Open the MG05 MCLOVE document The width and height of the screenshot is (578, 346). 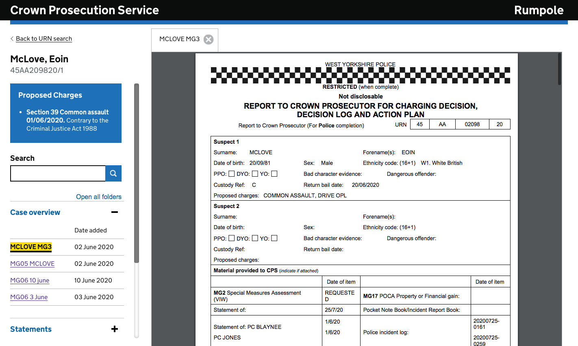click(x=33, y=264)
